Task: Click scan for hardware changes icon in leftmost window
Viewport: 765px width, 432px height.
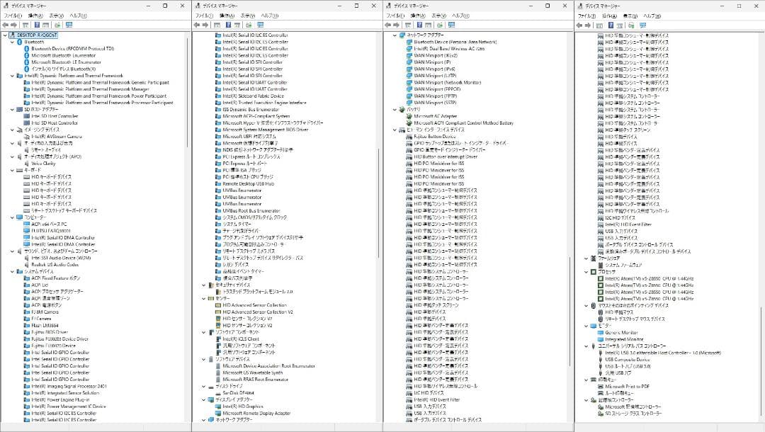Action: click(70, 25)
